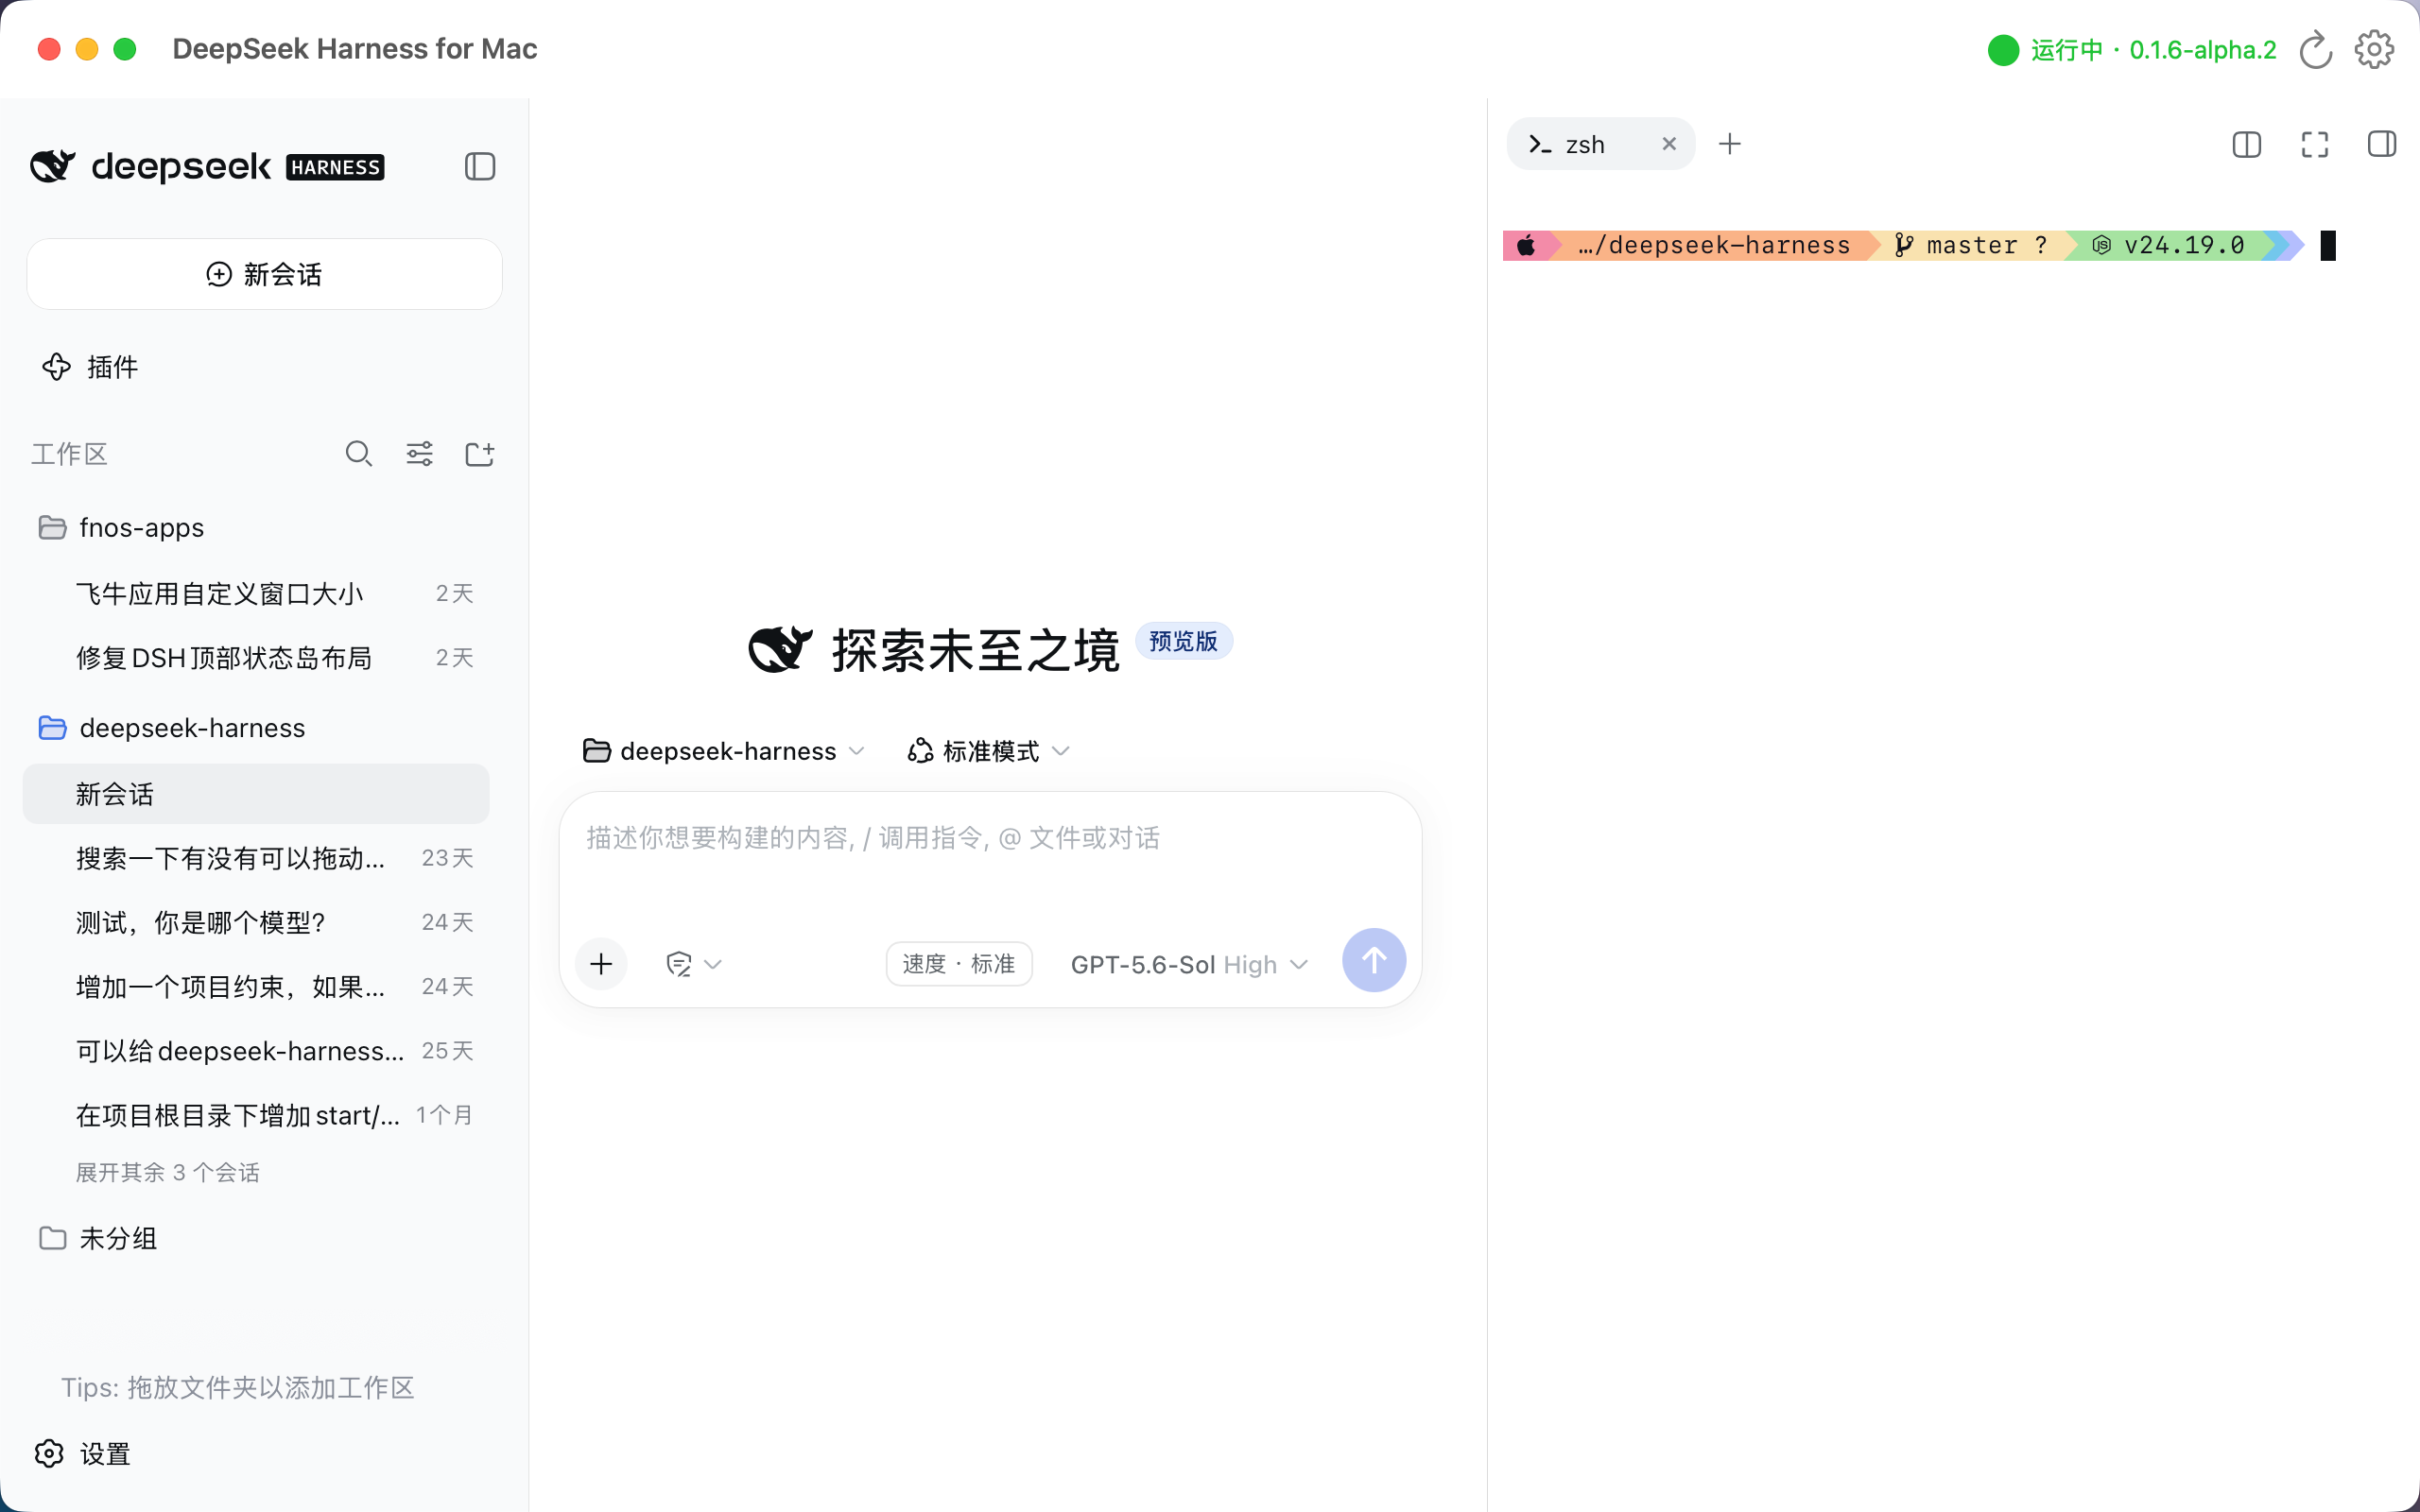
Task: Open conversation 增加一个项目约束，如果...
Action: click(256, 987)
